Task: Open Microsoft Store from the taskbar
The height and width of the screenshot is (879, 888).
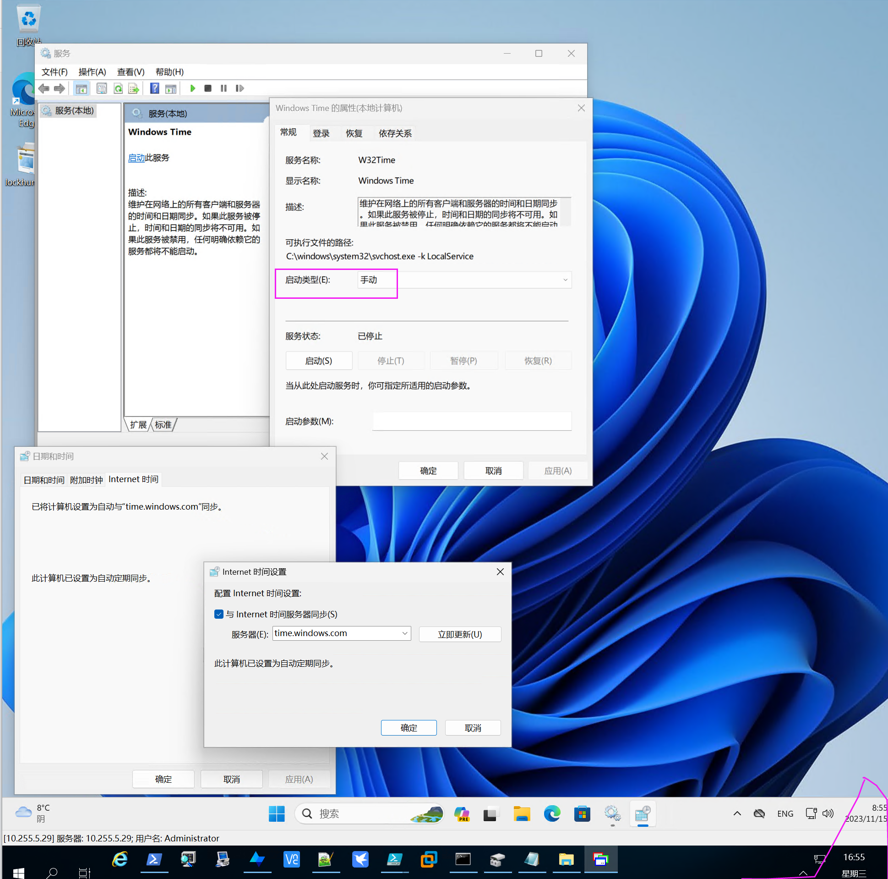Action: point(582,814)
